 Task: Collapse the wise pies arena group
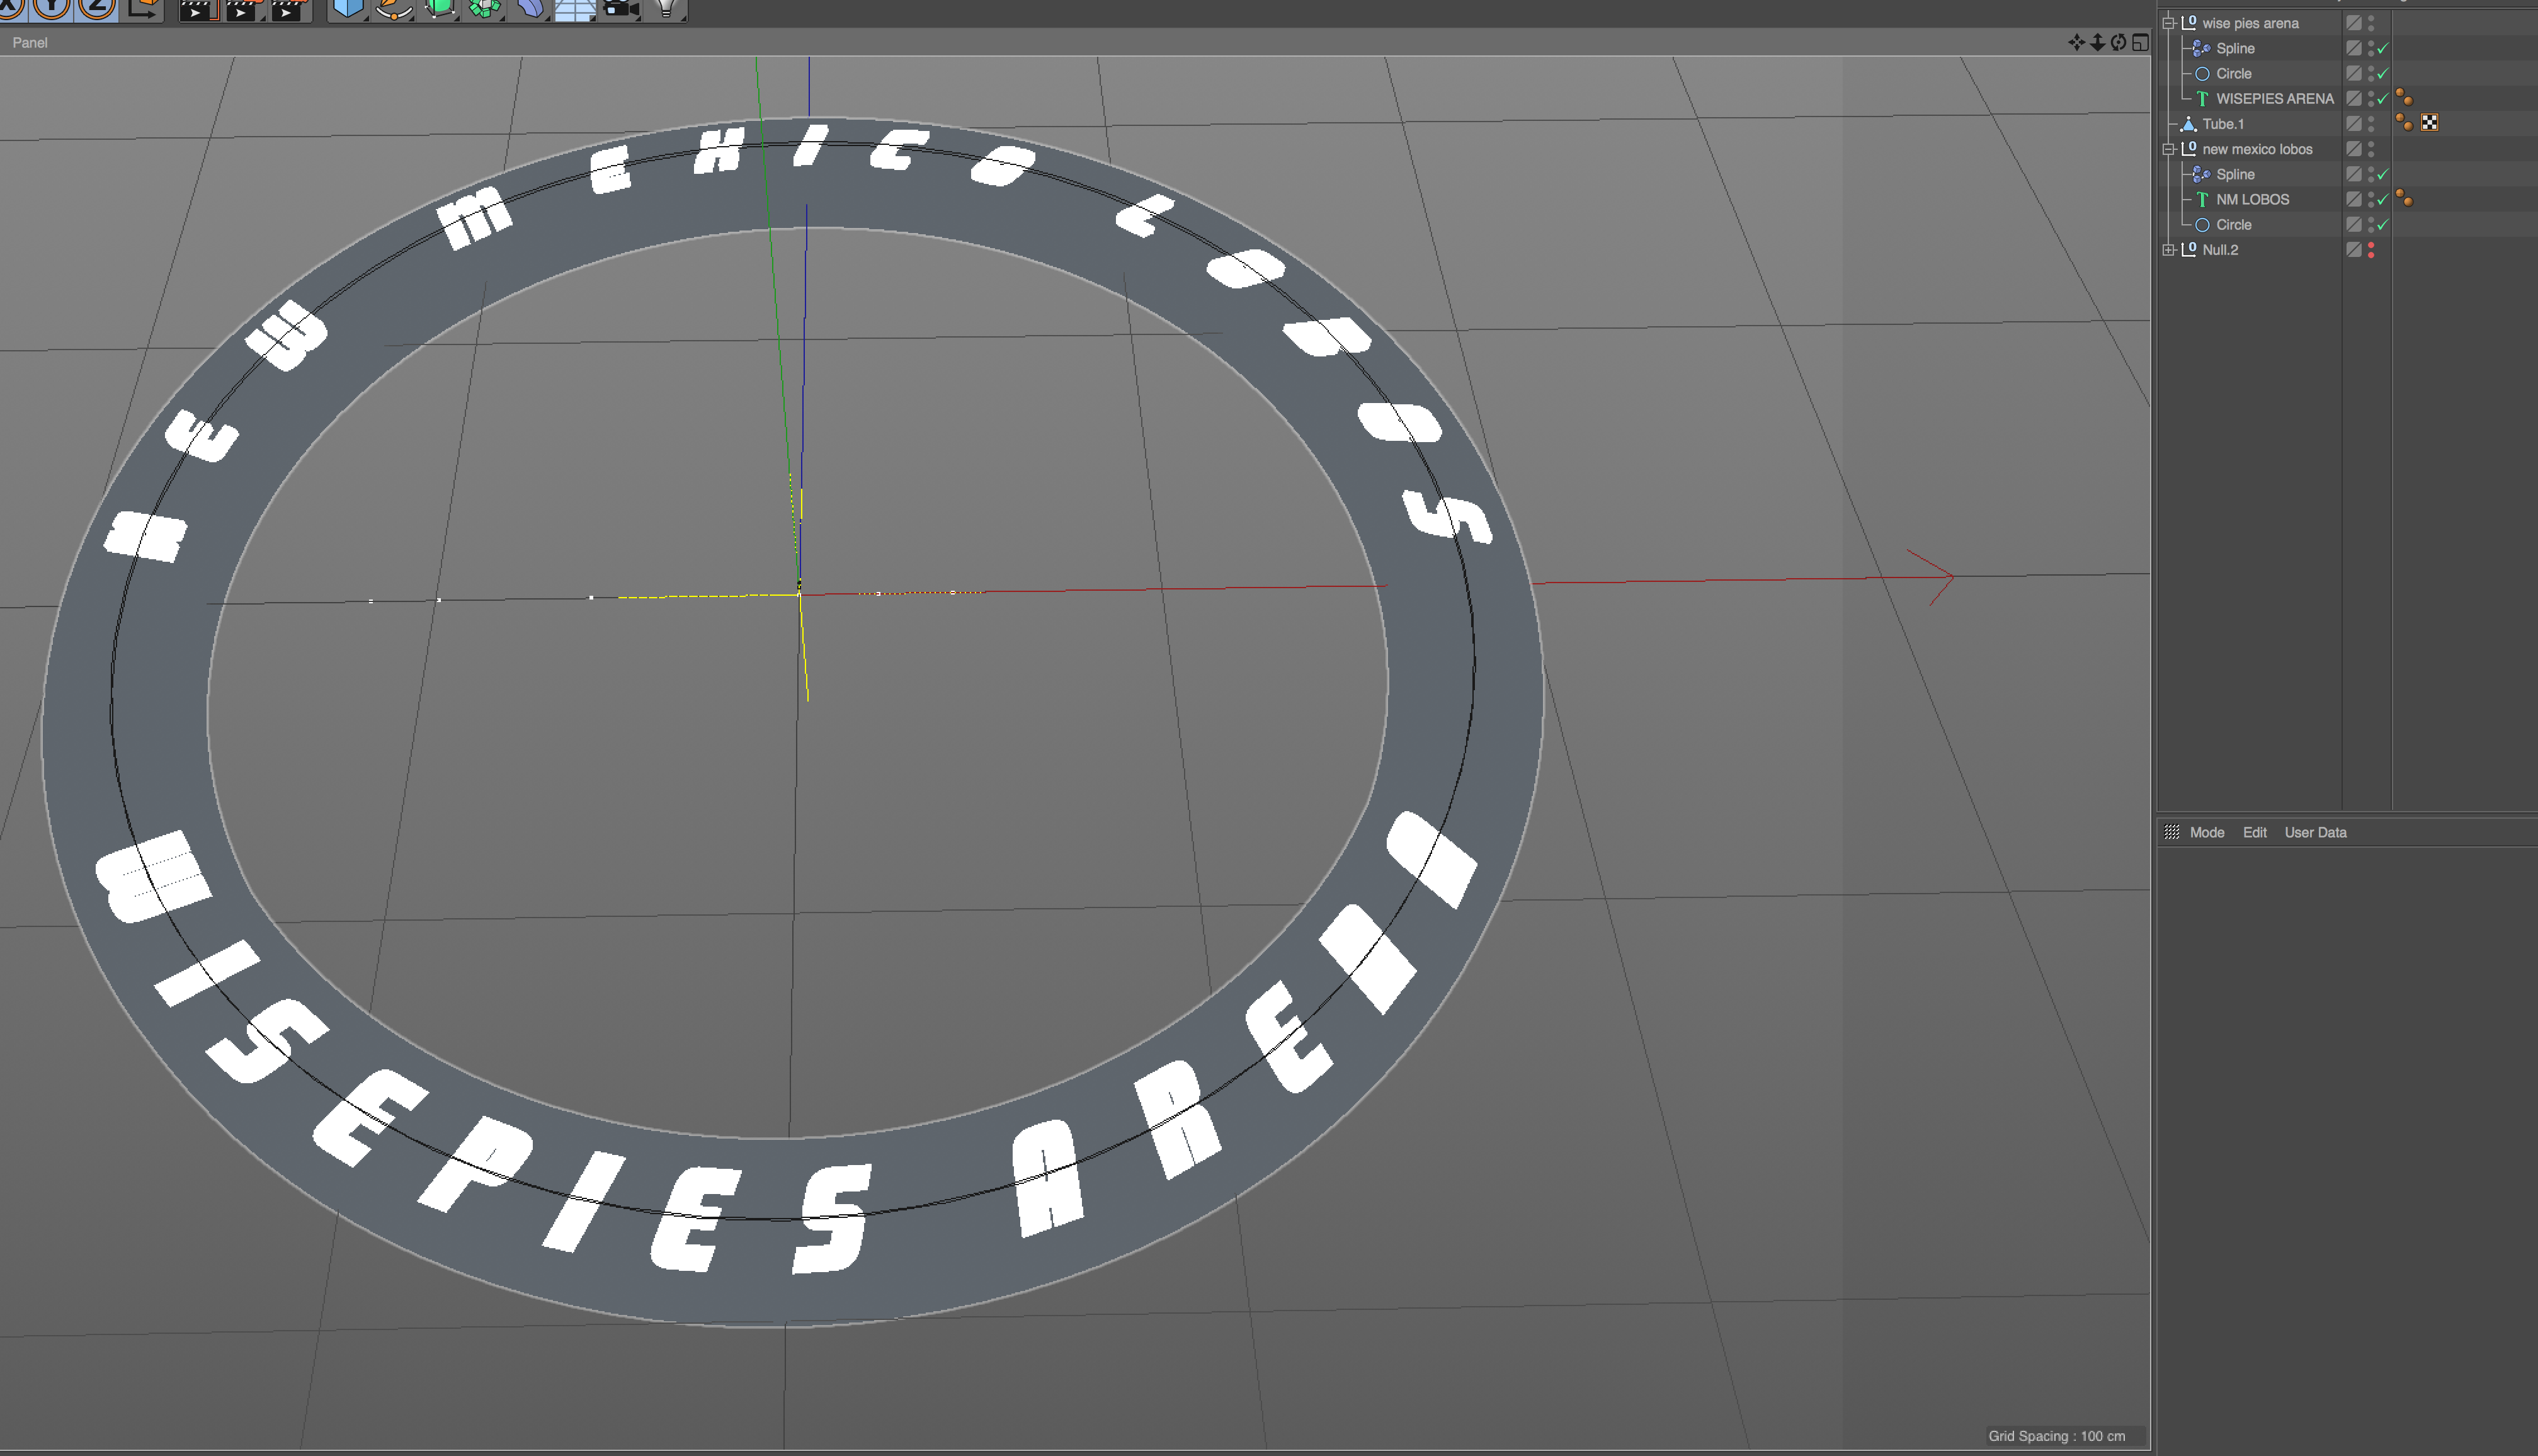pos(2168,23)
